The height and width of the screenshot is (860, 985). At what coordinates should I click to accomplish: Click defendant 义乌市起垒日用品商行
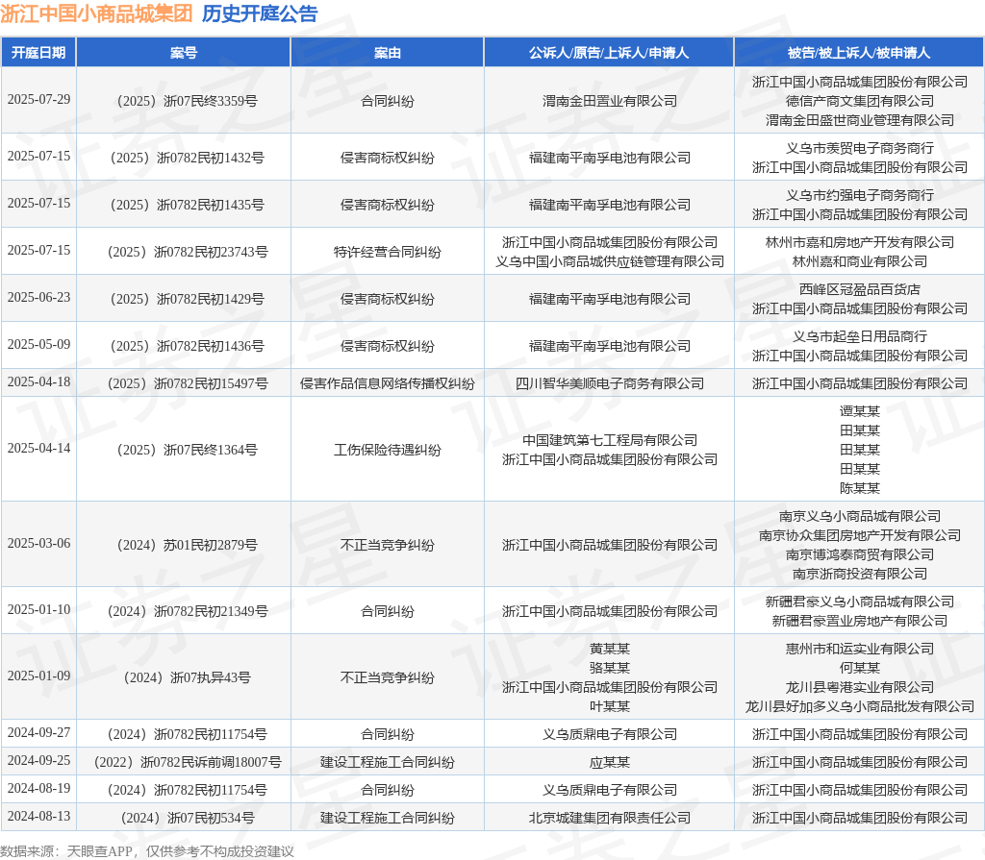[859, 336]
